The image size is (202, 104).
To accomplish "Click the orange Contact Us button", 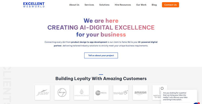I will [170, 5].
